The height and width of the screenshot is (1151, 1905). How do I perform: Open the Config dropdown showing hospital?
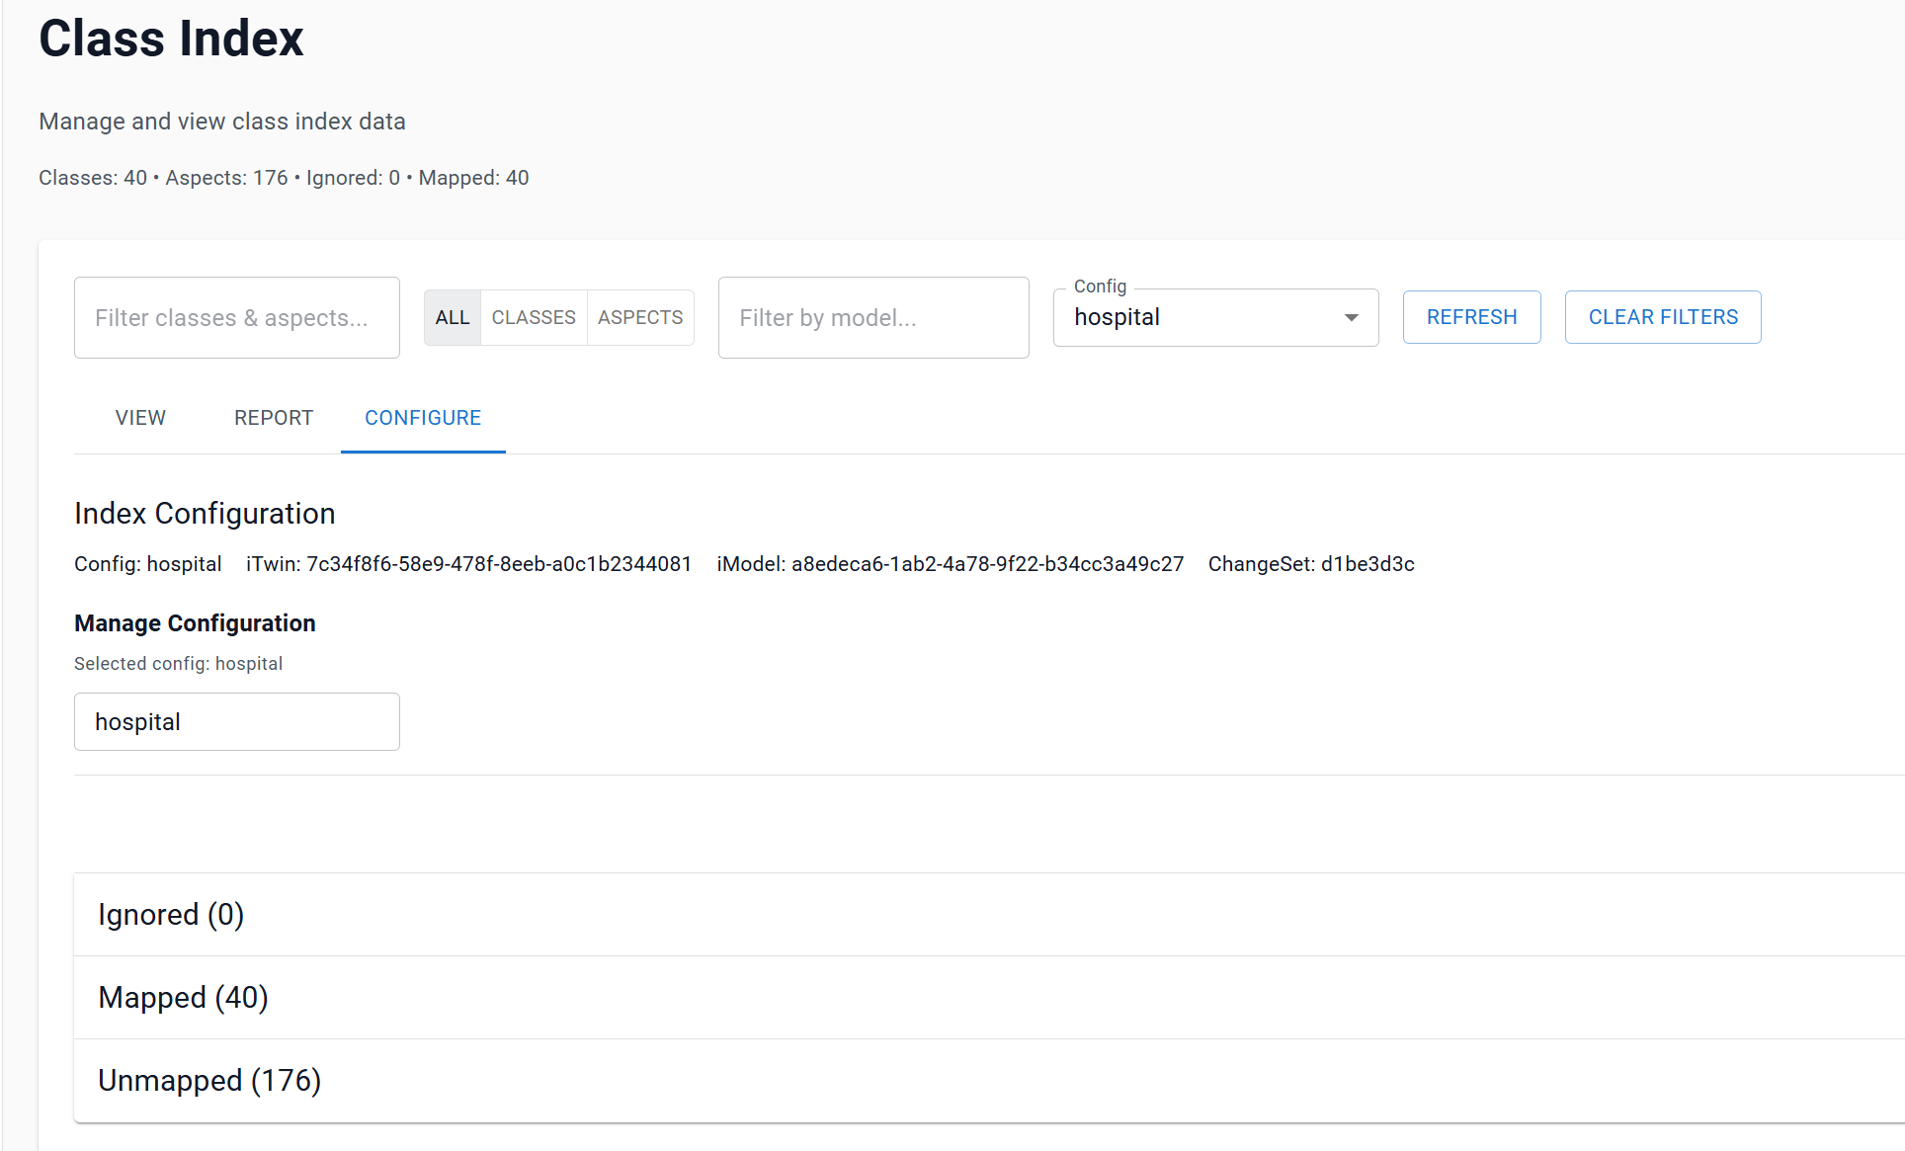pyautogui.click(x=1215, y=317)
